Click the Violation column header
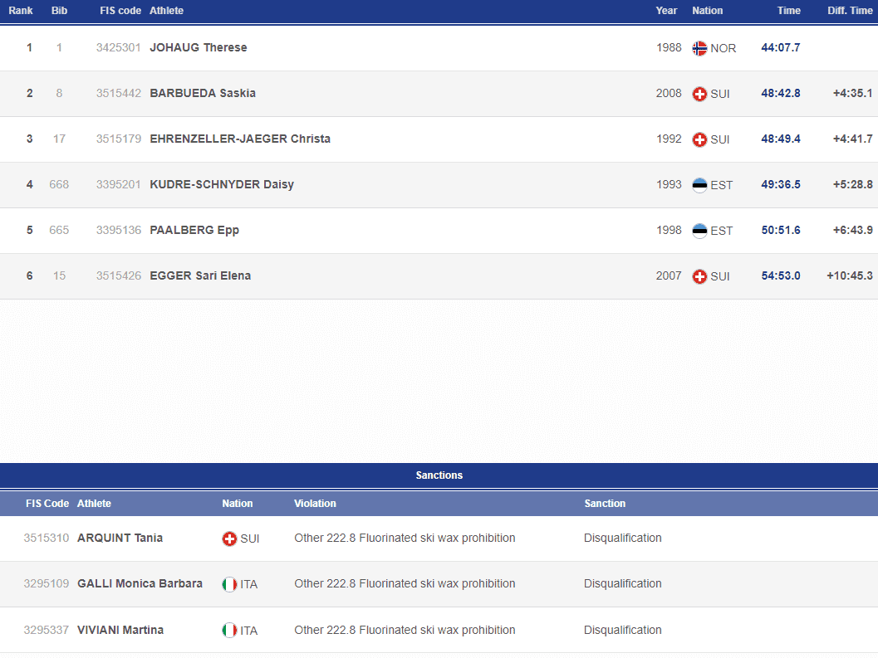Image resolution: width=878 pixels, height=658 pixels. pos(316,504)
